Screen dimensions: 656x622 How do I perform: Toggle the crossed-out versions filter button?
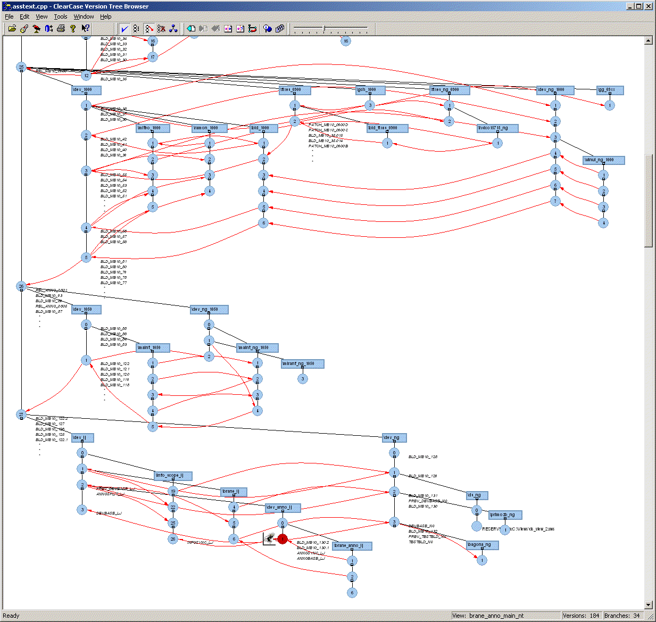coord(161,29)
